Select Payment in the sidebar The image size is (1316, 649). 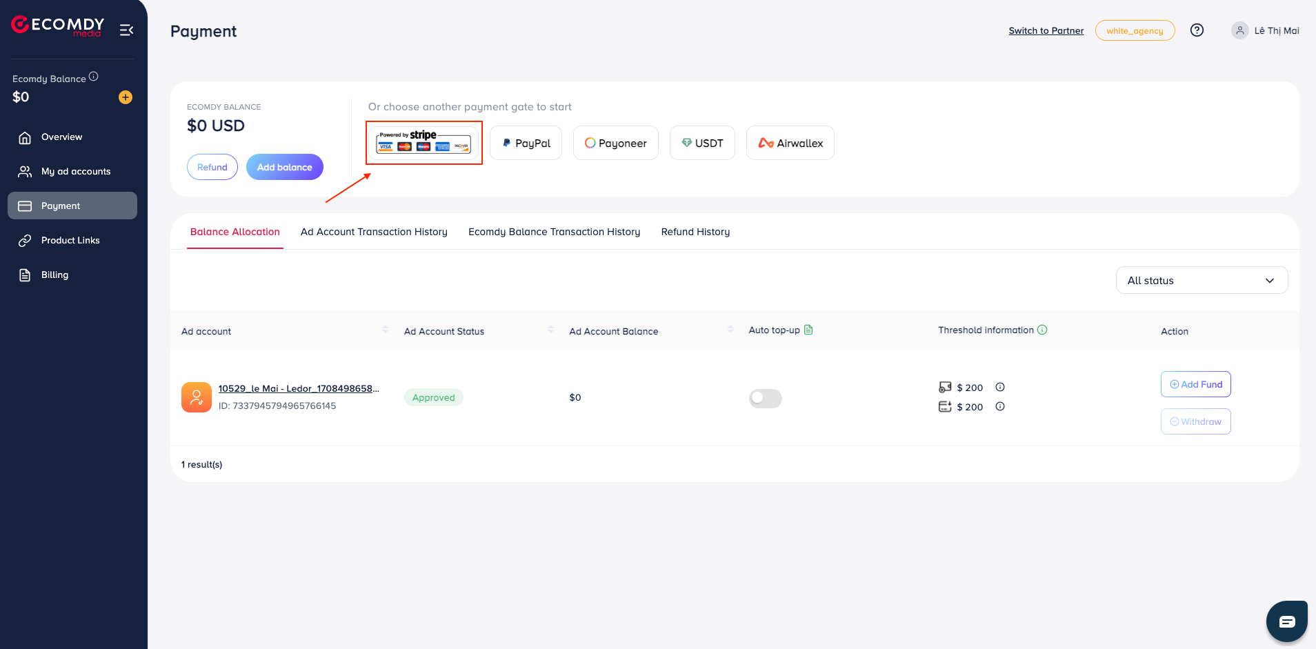(72, 206)
